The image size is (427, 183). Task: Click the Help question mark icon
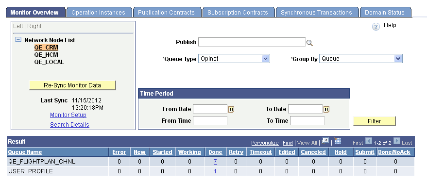(376, 27)
